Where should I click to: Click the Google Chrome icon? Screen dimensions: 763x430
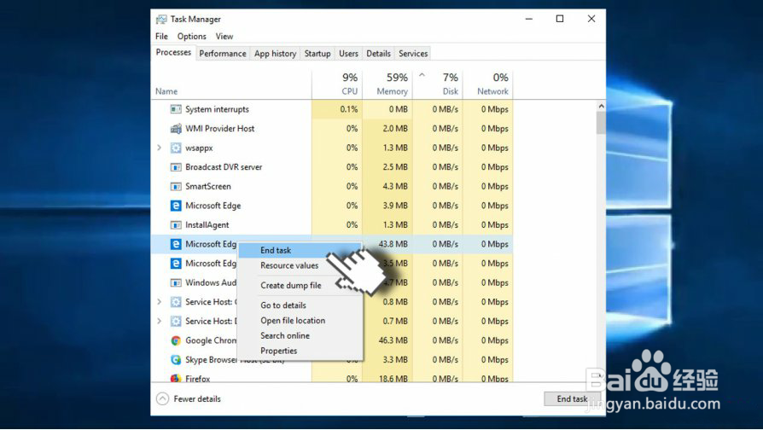(176, 340)
